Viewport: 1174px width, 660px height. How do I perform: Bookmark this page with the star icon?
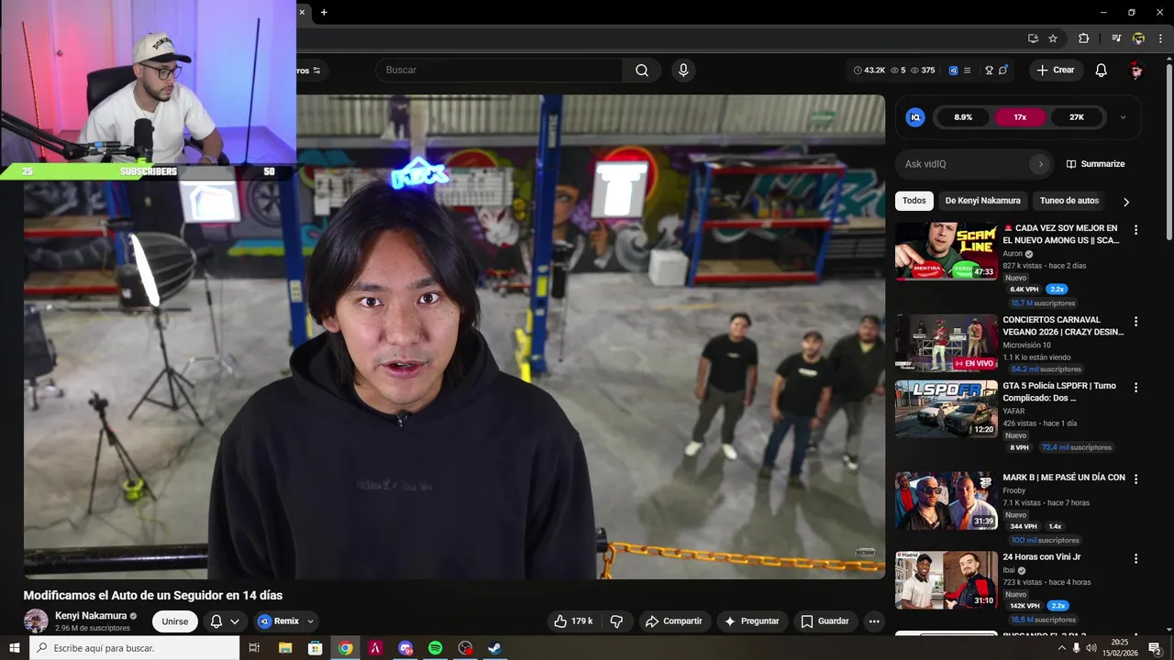pos(1053,38)
